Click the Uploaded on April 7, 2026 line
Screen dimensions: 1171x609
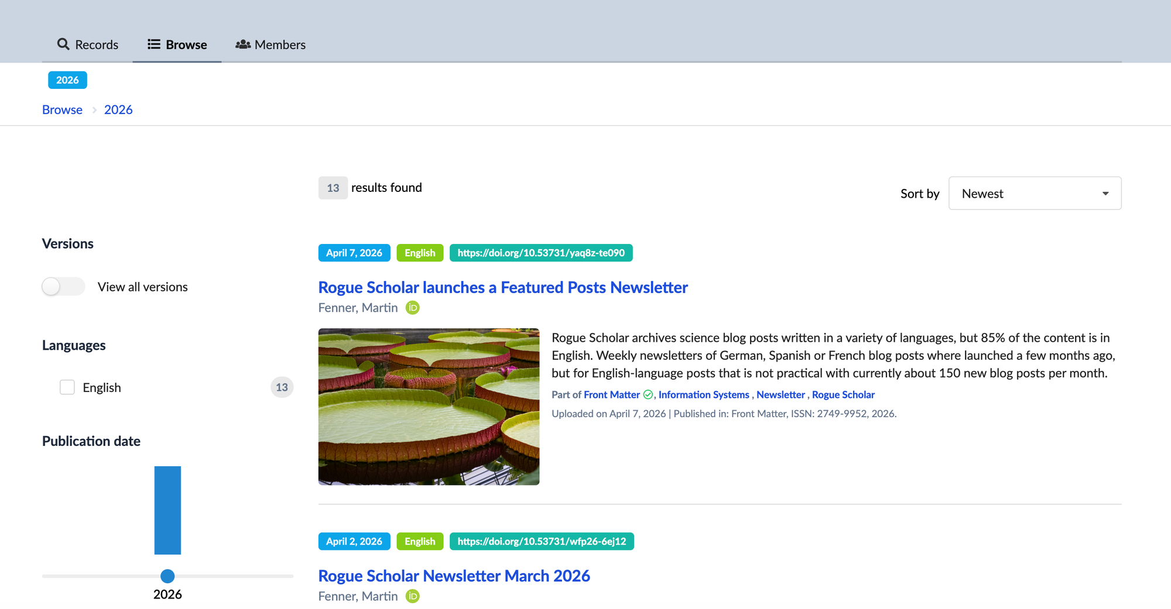(x=724, y=414)
